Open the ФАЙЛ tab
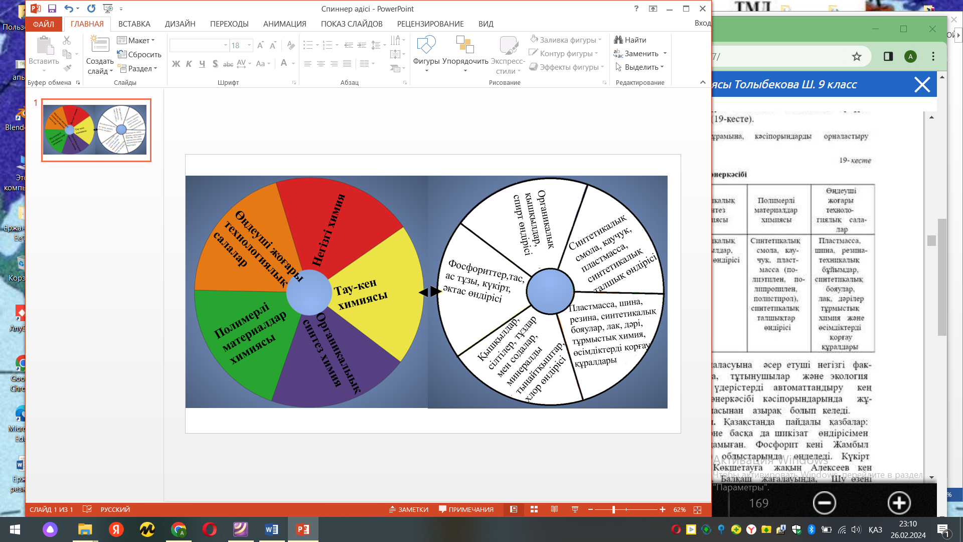This screenshot has width=963, height=542. pos(44,24)
